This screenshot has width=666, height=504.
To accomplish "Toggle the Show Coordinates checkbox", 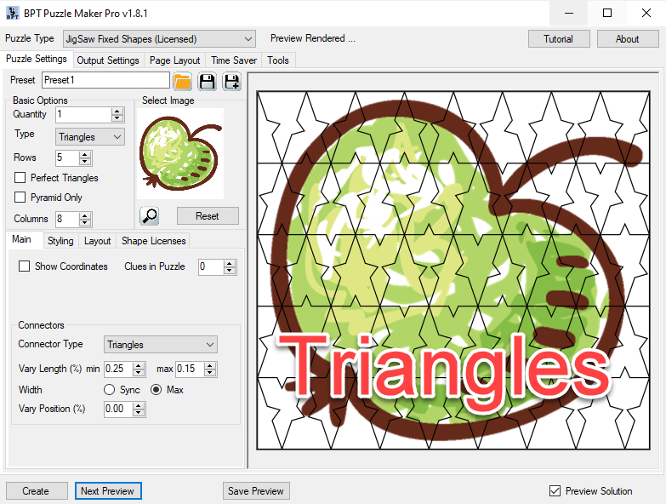I will (25, 266).
